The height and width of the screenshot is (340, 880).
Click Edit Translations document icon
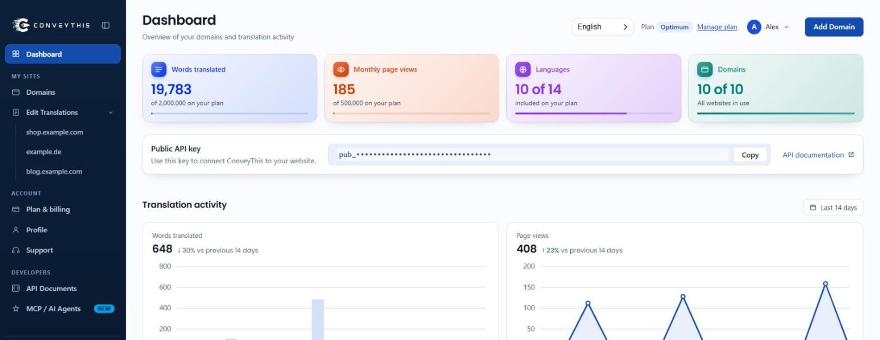coord(16,112)
